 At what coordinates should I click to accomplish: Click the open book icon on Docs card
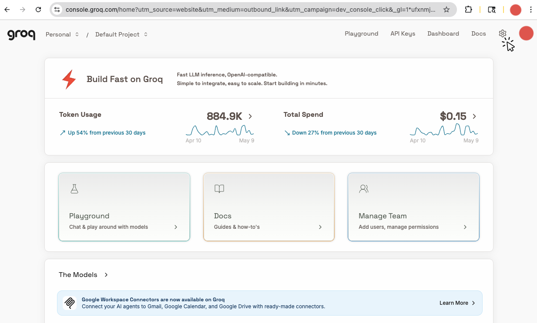click(x=219, y=188)
